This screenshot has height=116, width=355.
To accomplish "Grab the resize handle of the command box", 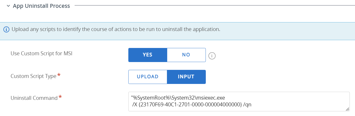I will (347, 109).
